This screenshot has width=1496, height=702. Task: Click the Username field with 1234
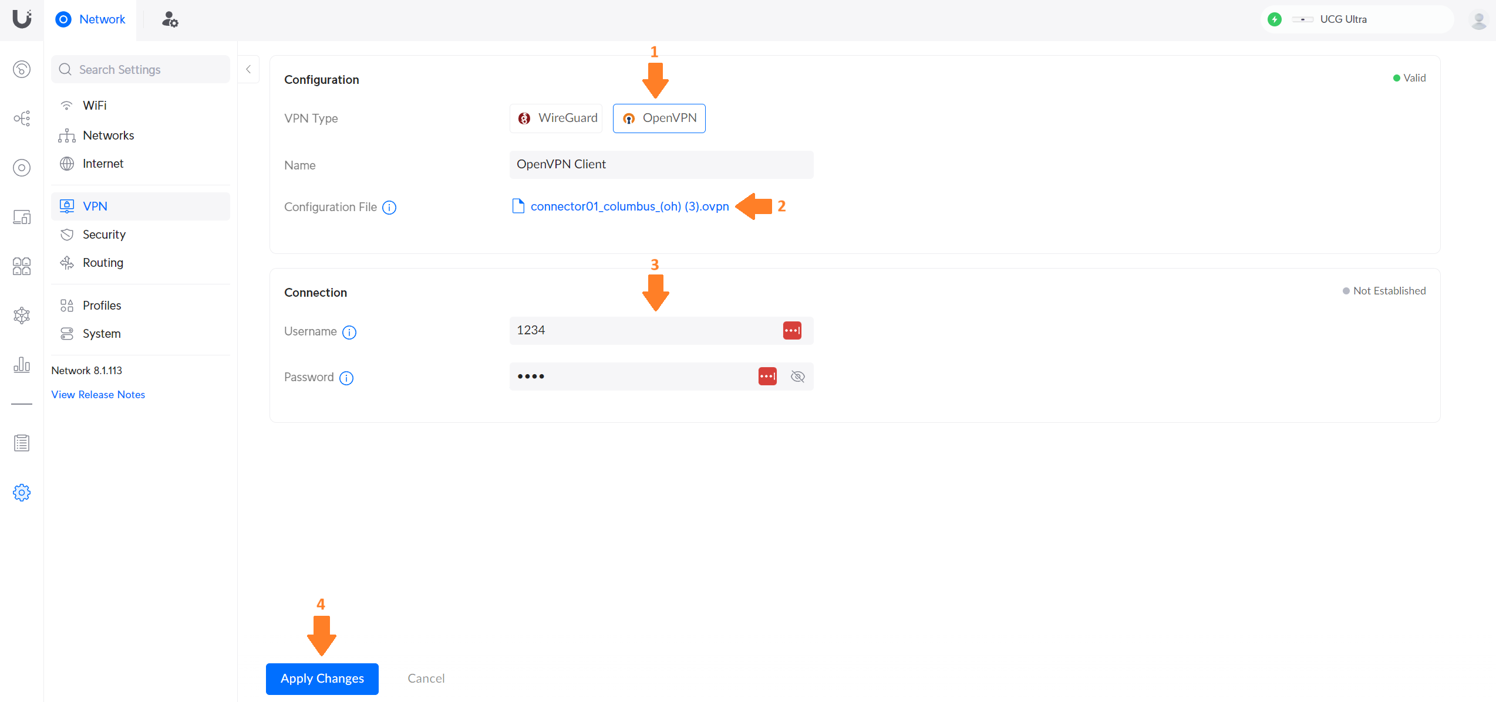662,331
